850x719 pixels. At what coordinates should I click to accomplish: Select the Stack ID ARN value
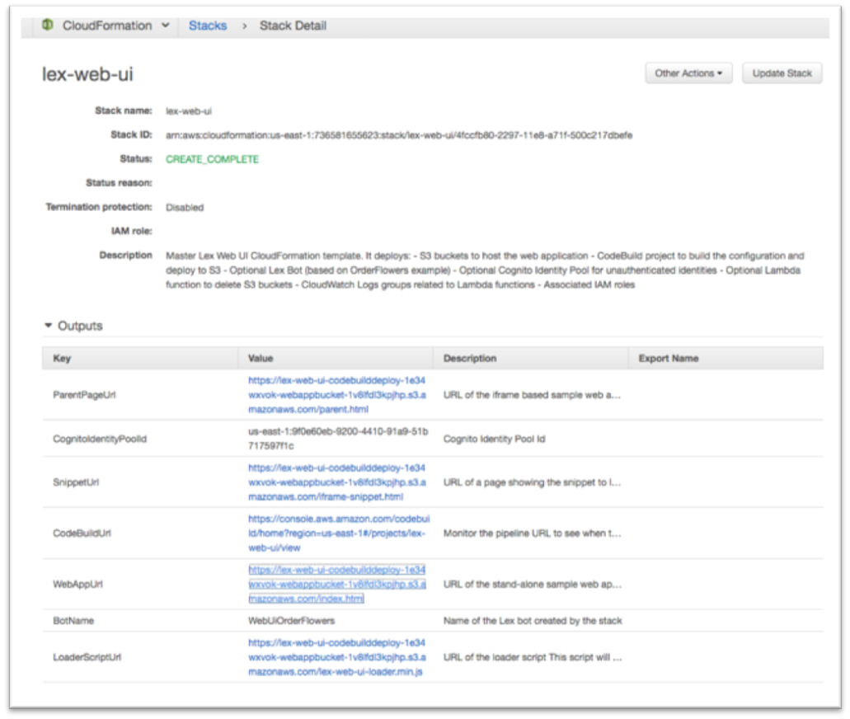(399, 135)
